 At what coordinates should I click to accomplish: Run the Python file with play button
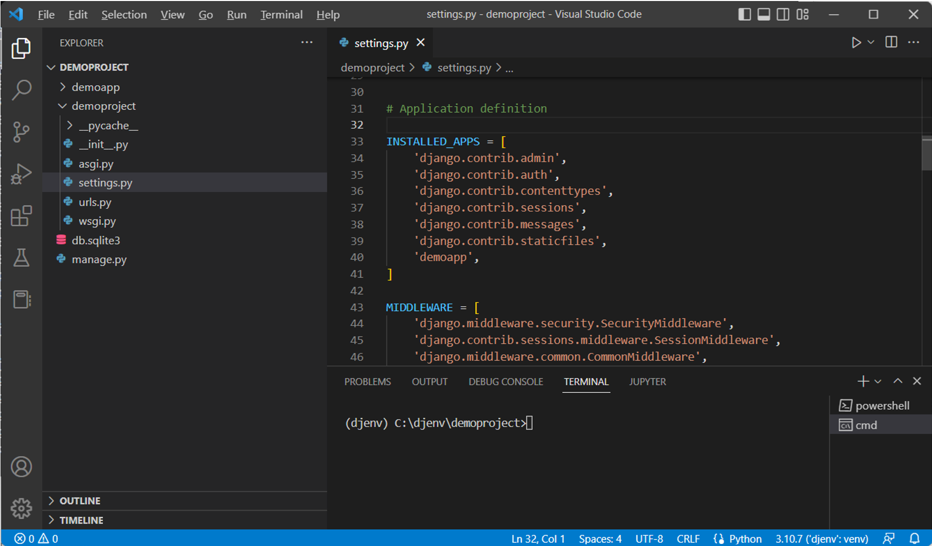[x=856, y=42]
